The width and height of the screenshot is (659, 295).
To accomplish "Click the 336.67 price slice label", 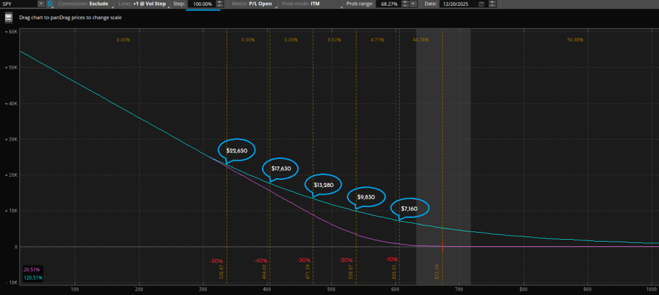I will click(x=221, y=272).
